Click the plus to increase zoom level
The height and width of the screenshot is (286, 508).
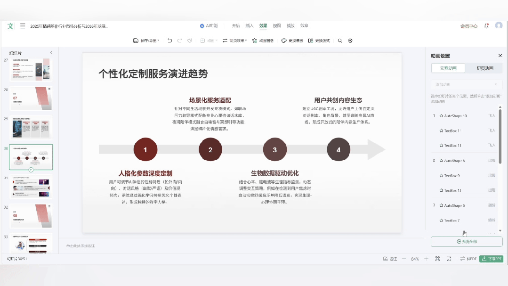click(426, 259)
